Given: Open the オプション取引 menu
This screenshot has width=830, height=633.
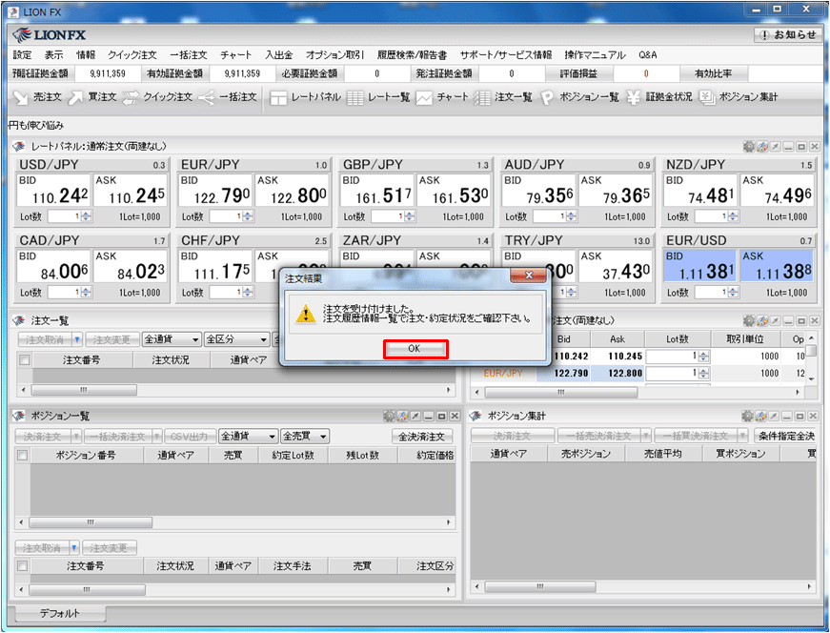Looking at the screenshot, I should (334, 55).
